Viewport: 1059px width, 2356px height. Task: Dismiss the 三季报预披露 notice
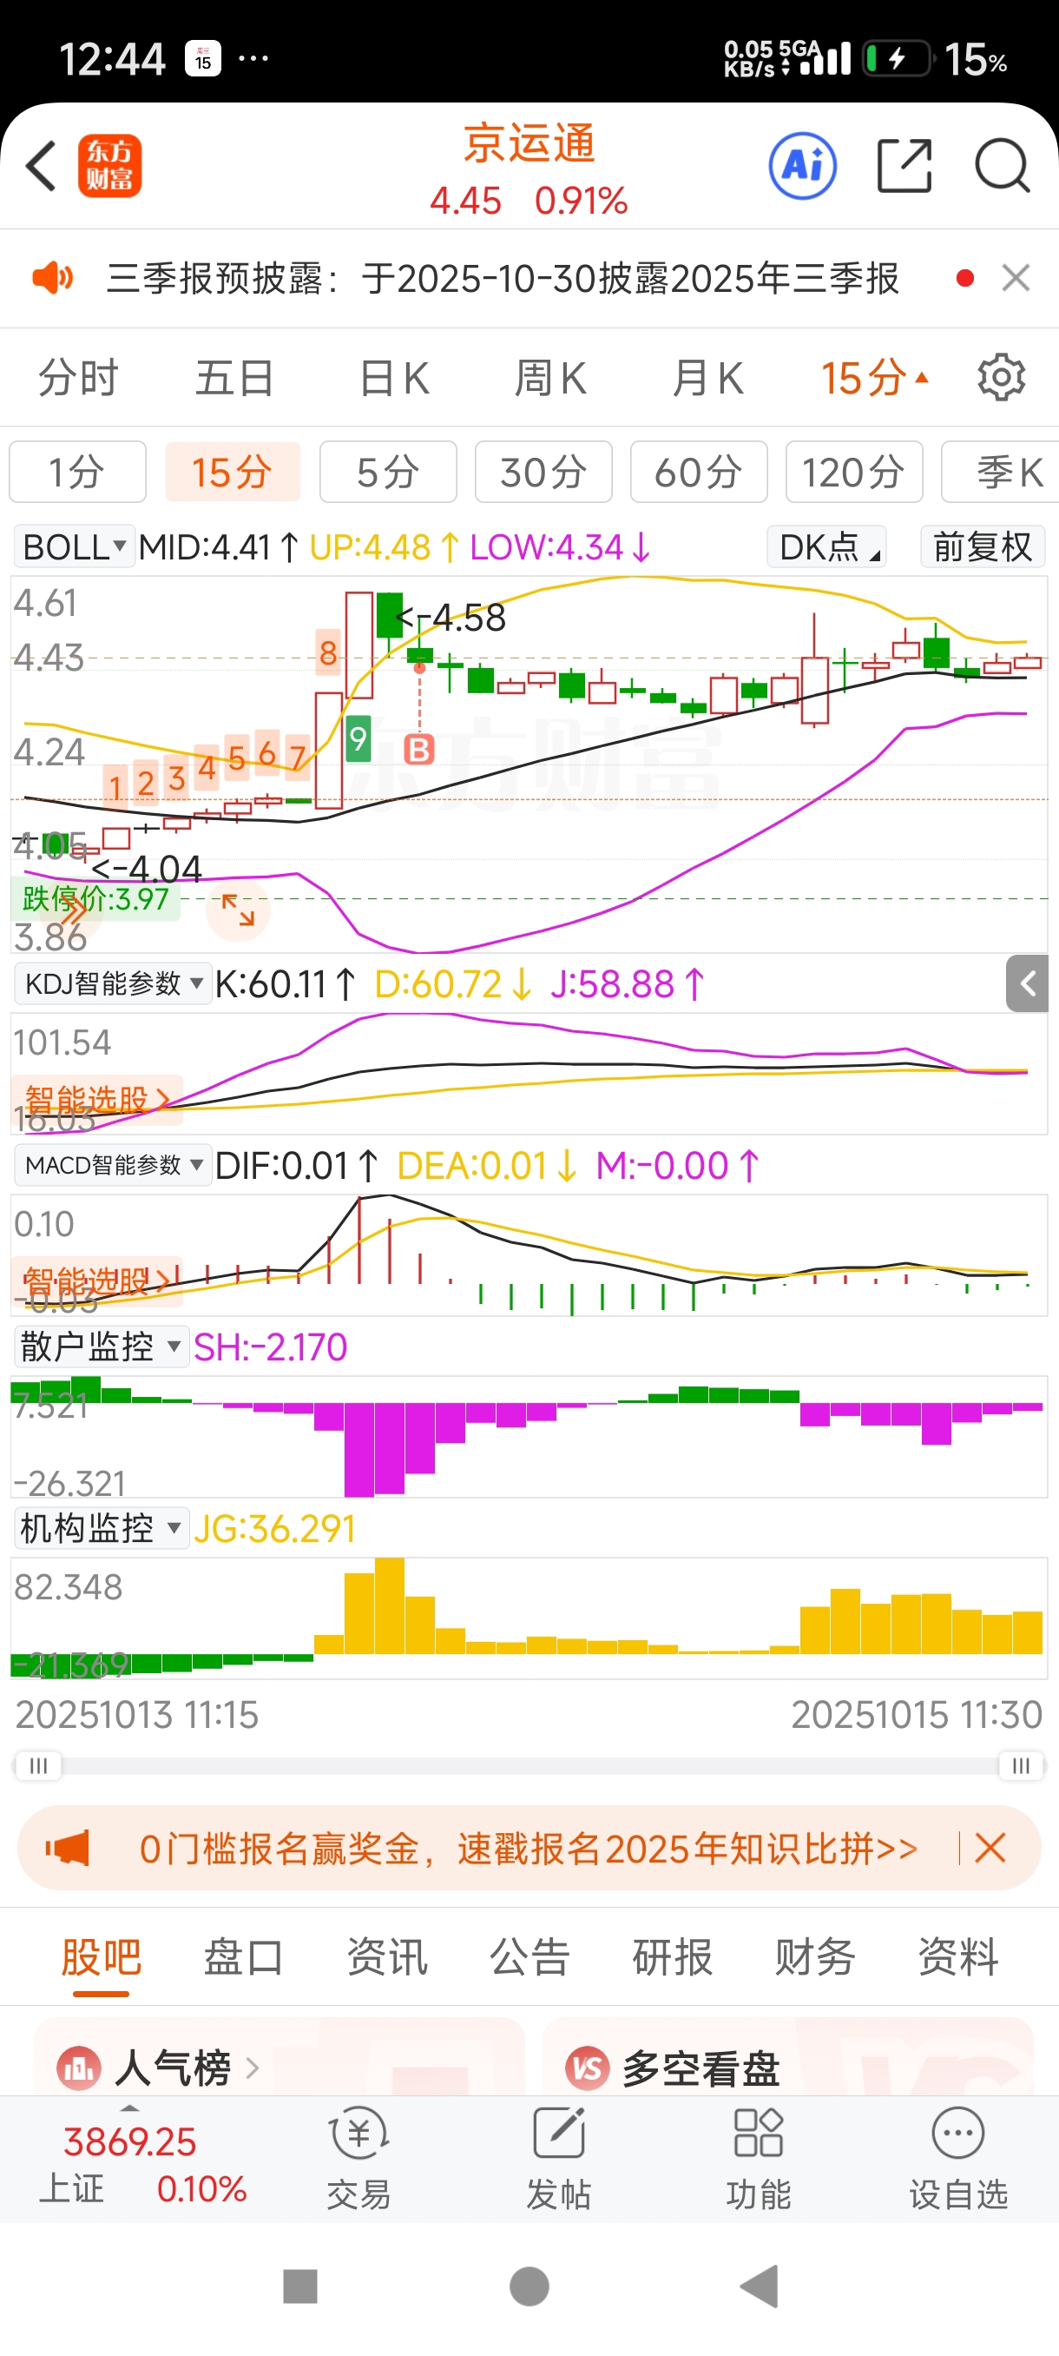[x=1016, y=277]
